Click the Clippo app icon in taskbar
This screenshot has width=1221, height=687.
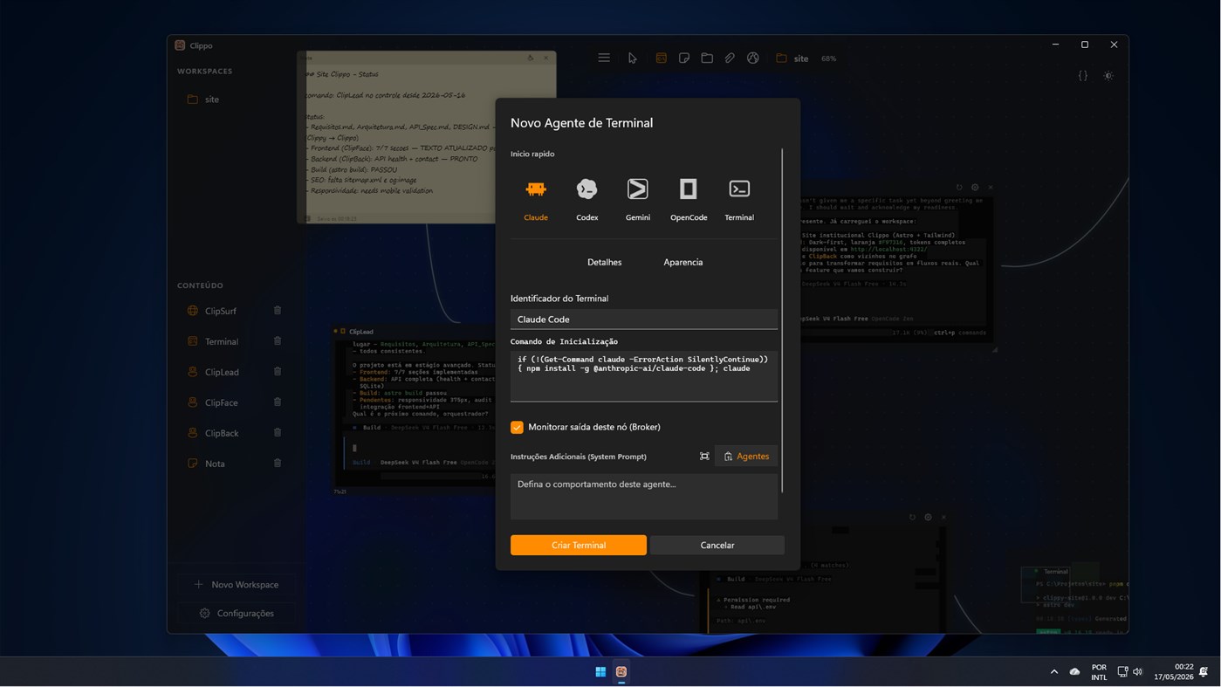pyautogui.click(x=621, y=671)
